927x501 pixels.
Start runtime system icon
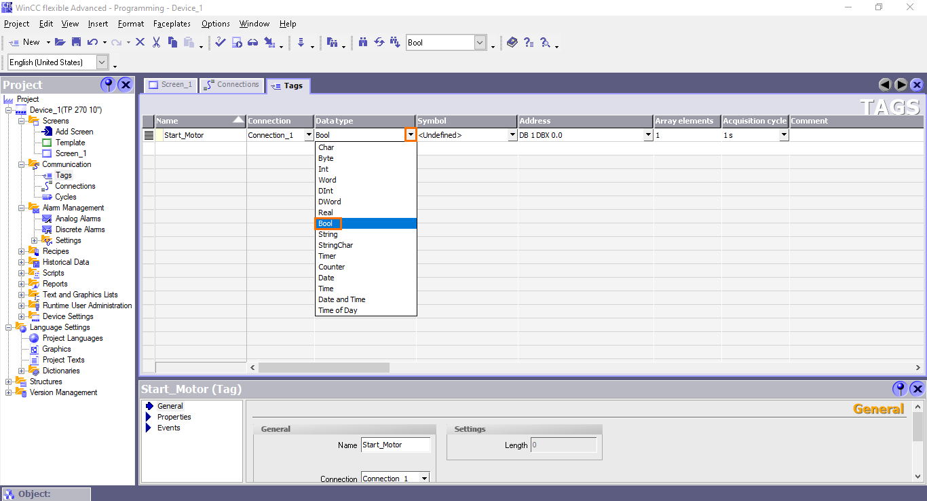(x=237, y=42)
